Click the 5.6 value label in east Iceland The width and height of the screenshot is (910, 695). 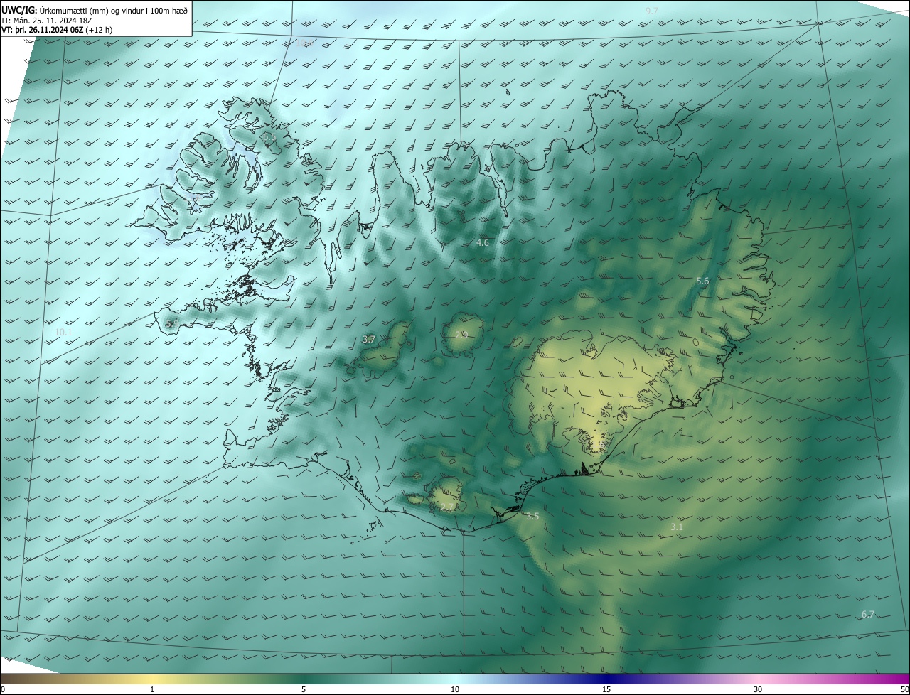coord(702,281)
